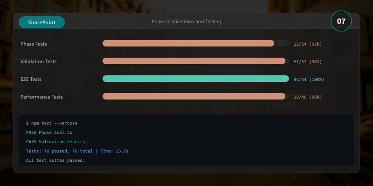Click the 39/40 (98%) value
This screenshot has width=373, height=186.
pyautogui.click(x=308, y=97)
